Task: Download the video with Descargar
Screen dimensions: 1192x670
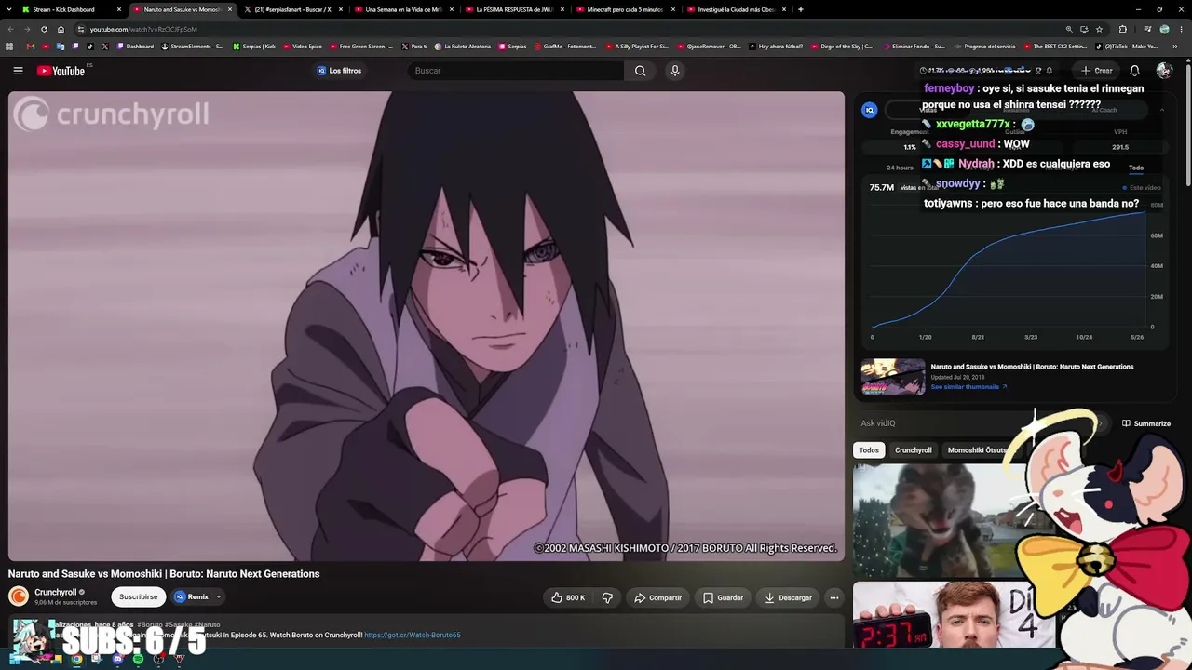Action: coord(788,597)
